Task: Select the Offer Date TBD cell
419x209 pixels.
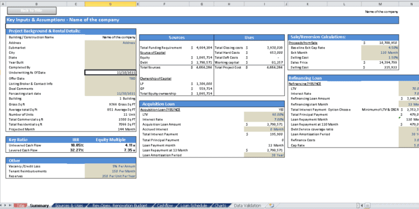Action: point(110,79)
